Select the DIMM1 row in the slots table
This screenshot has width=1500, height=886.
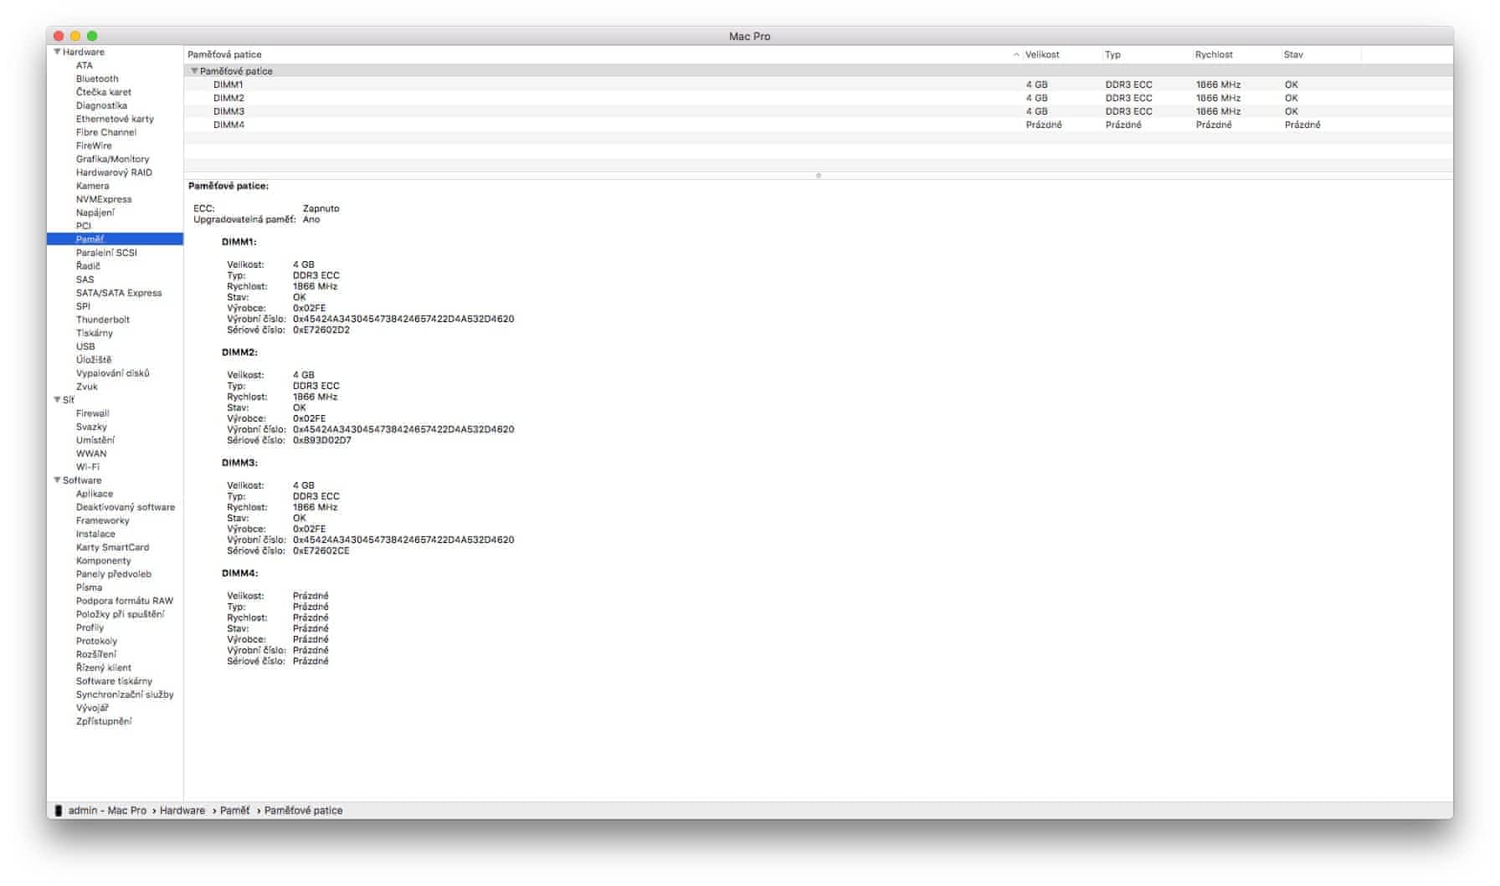tap(818, 85)
